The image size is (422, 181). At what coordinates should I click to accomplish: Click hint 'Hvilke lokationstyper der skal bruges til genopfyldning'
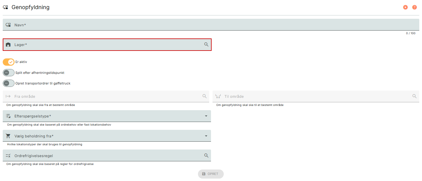click(45, 144)
